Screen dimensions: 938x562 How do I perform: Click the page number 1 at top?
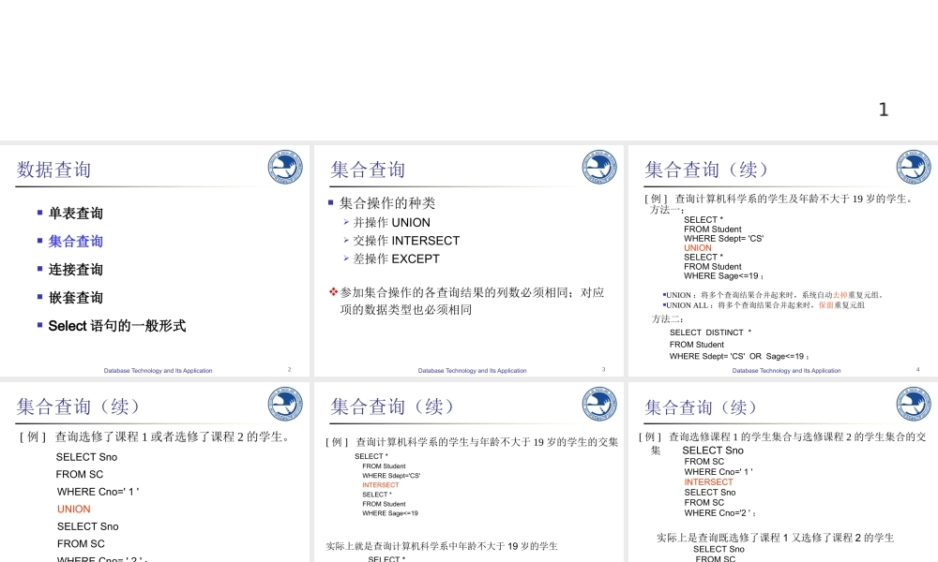pos(883,110)
